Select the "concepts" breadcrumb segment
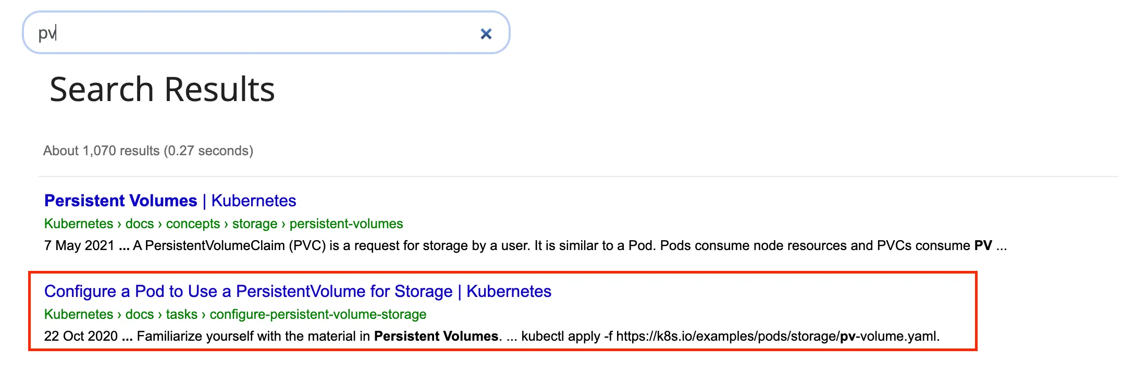 pos(193,223)
